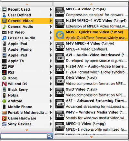Click the search magnifier icon
The height and width of the screenshot is (141, 129).
point(50,136)
